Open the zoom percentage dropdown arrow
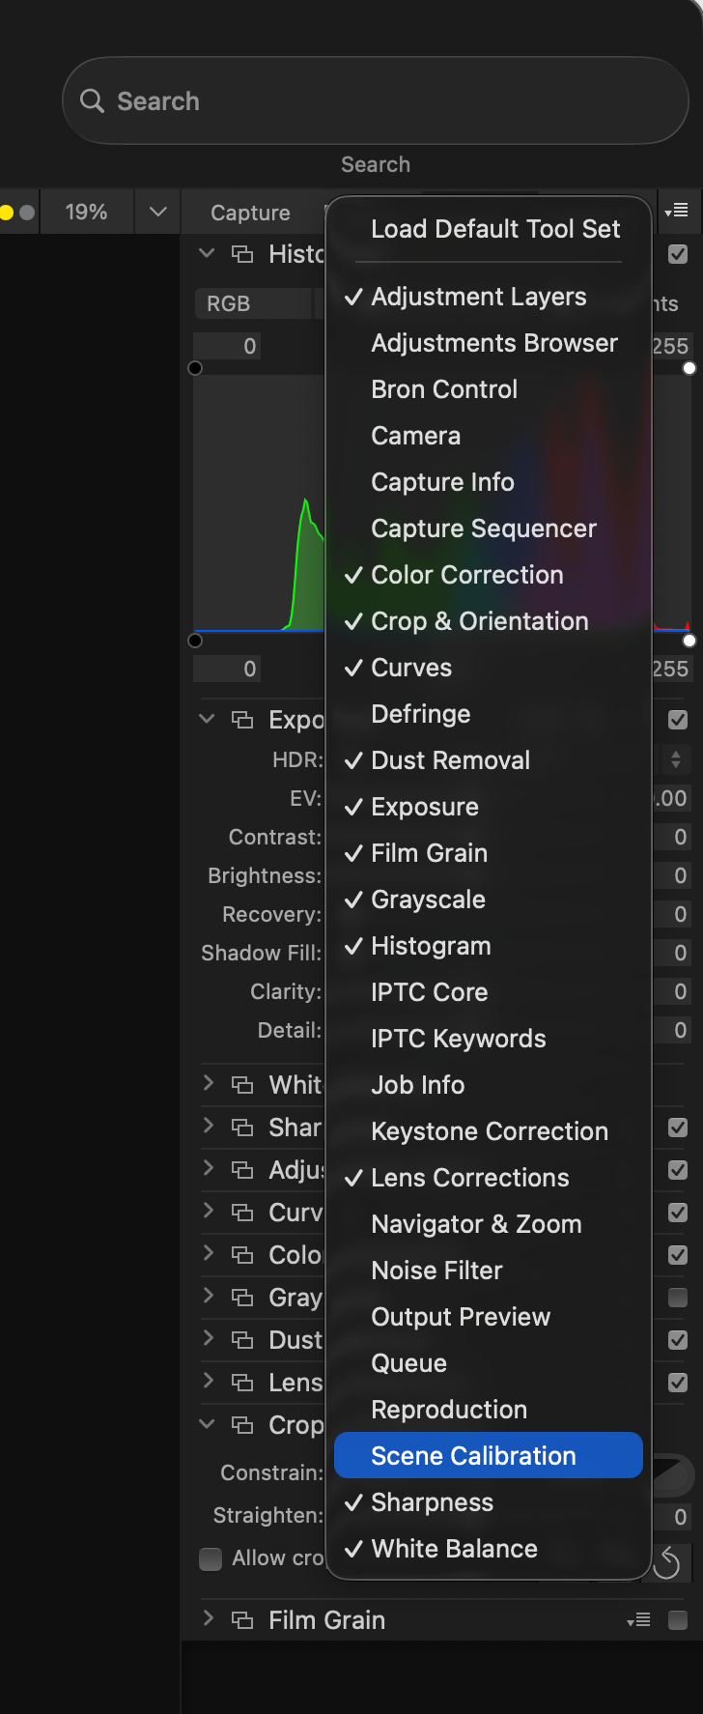 click(158, 212)
